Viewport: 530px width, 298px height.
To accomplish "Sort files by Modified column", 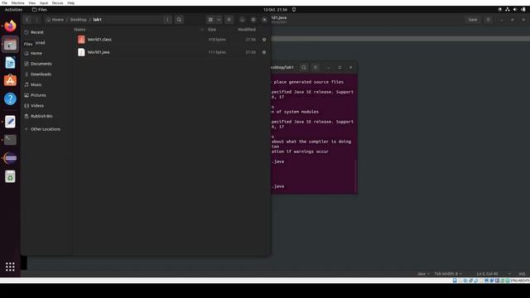I will coord(247,30).
